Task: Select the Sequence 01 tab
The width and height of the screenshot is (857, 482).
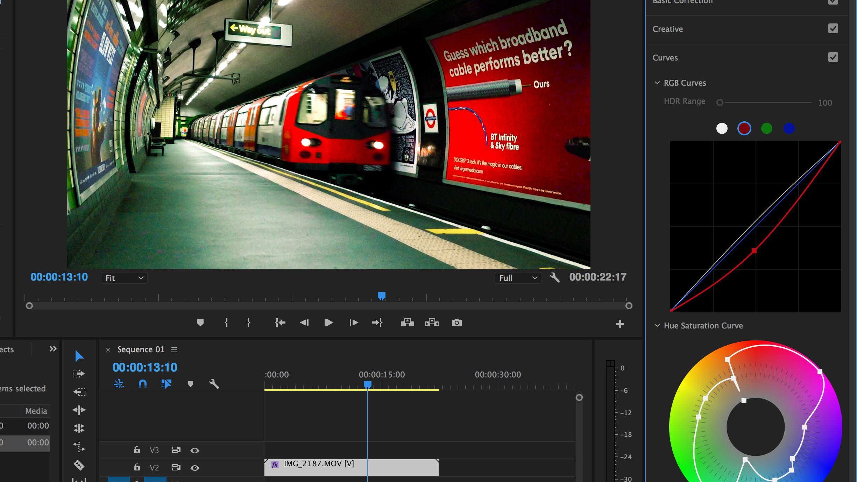Action: [x=141, y=349]
